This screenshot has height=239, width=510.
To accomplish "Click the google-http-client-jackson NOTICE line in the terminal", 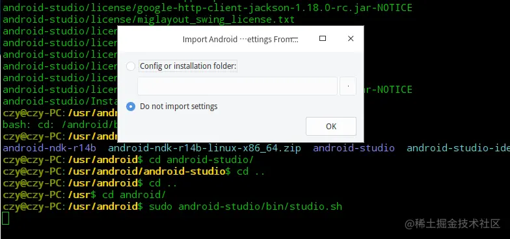I will click(208, 8).
